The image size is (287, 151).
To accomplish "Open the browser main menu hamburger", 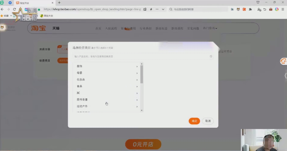I will click(x=283, y=9).
